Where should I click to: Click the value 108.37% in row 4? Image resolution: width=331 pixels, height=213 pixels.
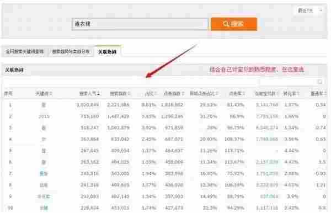coord(234,139)
